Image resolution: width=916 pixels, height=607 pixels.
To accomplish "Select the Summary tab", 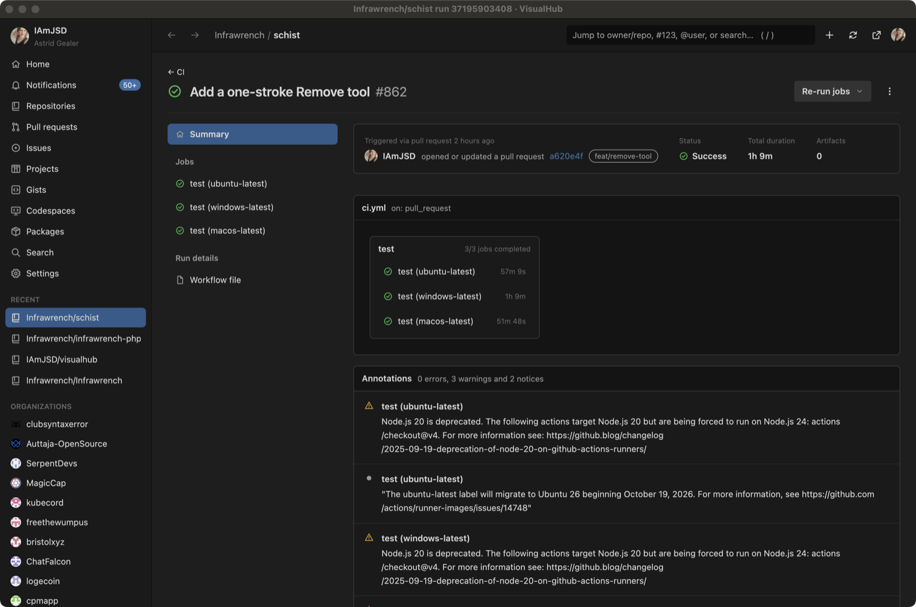I will (x=252, y=134).
